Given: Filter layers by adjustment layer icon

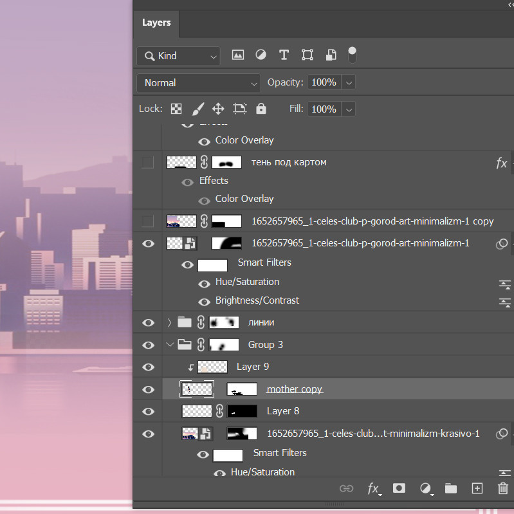Looking at the screenshot, I should (261, 55).
